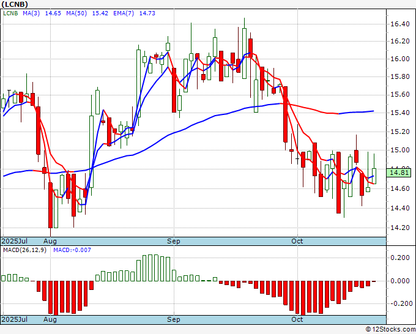Click the 15.00 price axis label
The image size is (416, 334).
tap(400, 150)
